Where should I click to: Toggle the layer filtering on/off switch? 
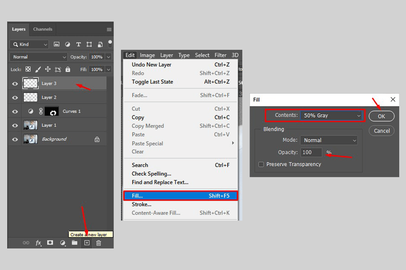pos(110,44)
